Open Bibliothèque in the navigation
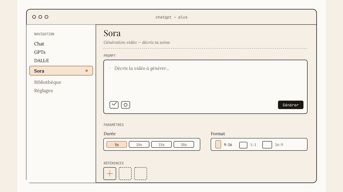 pyautogui.click(x=48, y=82)
